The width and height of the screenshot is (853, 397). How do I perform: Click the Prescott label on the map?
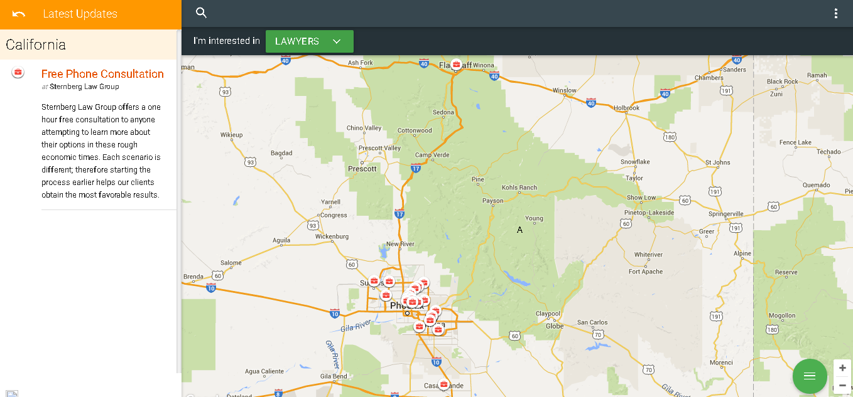(362, 169)
